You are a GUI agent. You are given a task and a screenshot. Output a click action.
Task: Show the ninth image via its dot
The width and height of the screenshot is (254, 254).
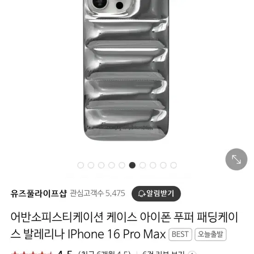click(x=163, y=165)
